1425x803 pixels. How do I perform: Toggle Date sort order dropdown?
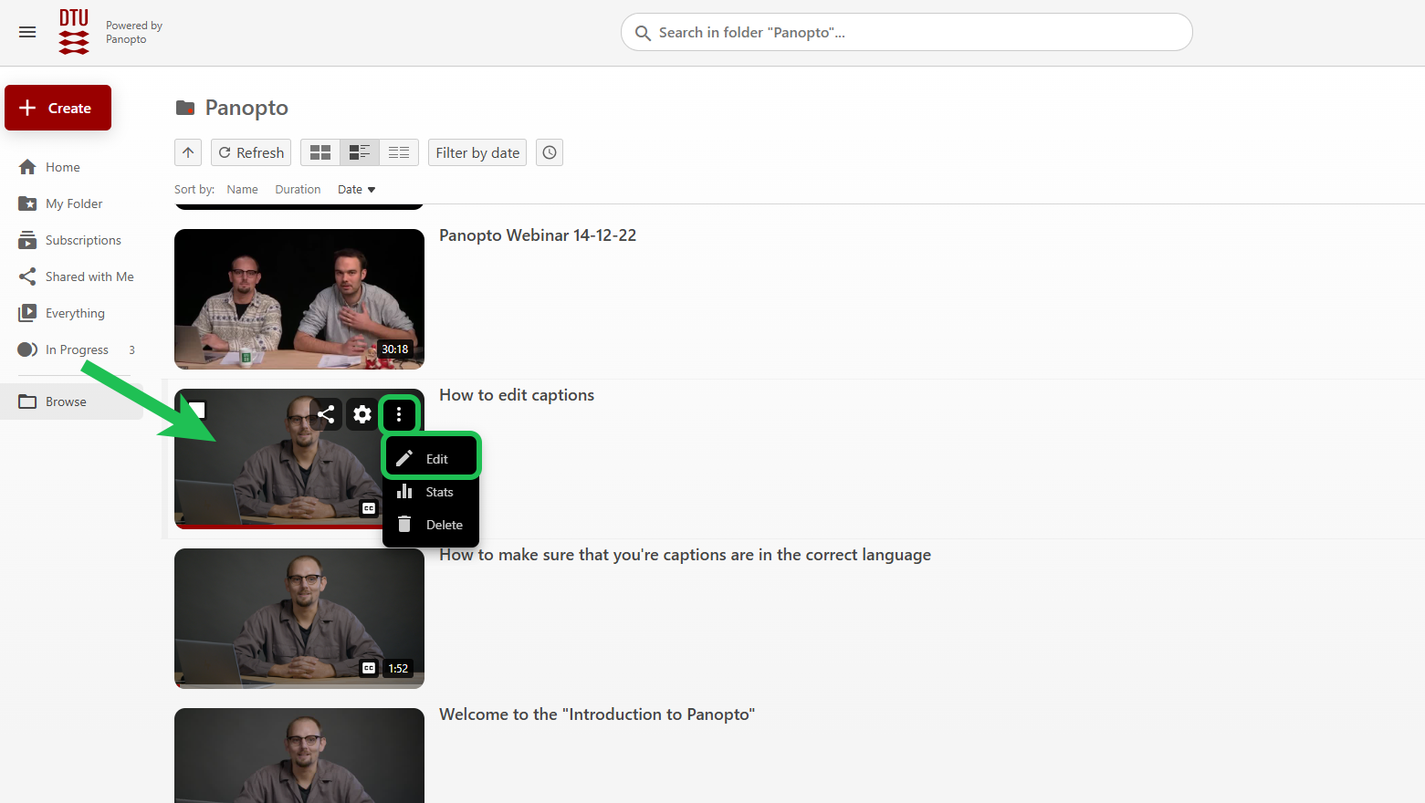(x=357, y=190)
